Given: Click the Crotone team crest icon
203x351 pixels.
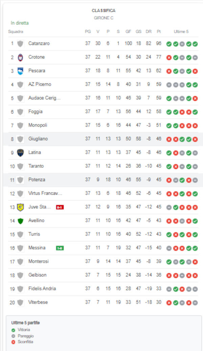Looking at the screenshot, I should click(x=20, y=57).
